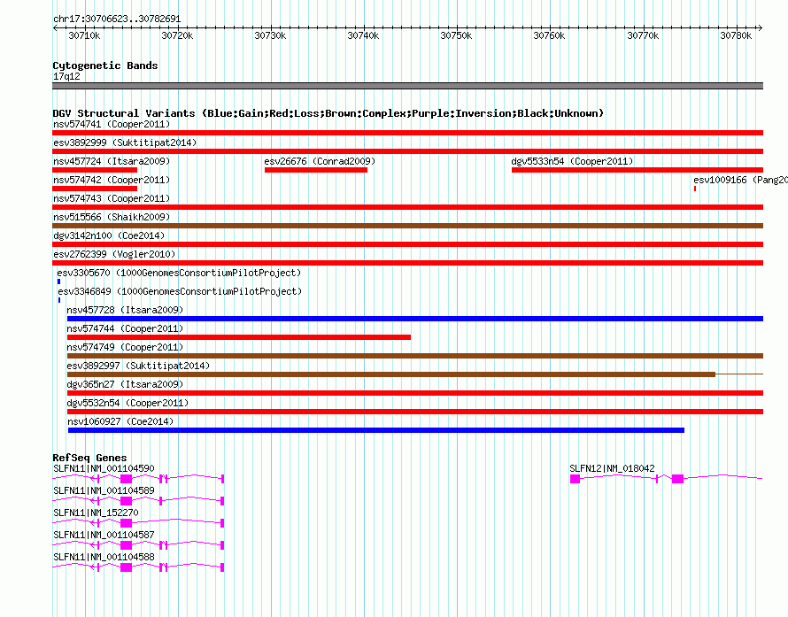The height and width of the screenshot is (617, 788).
Task: Click the SLFN11|NM_001104589 transcript label
Action: tap(104, 490)
